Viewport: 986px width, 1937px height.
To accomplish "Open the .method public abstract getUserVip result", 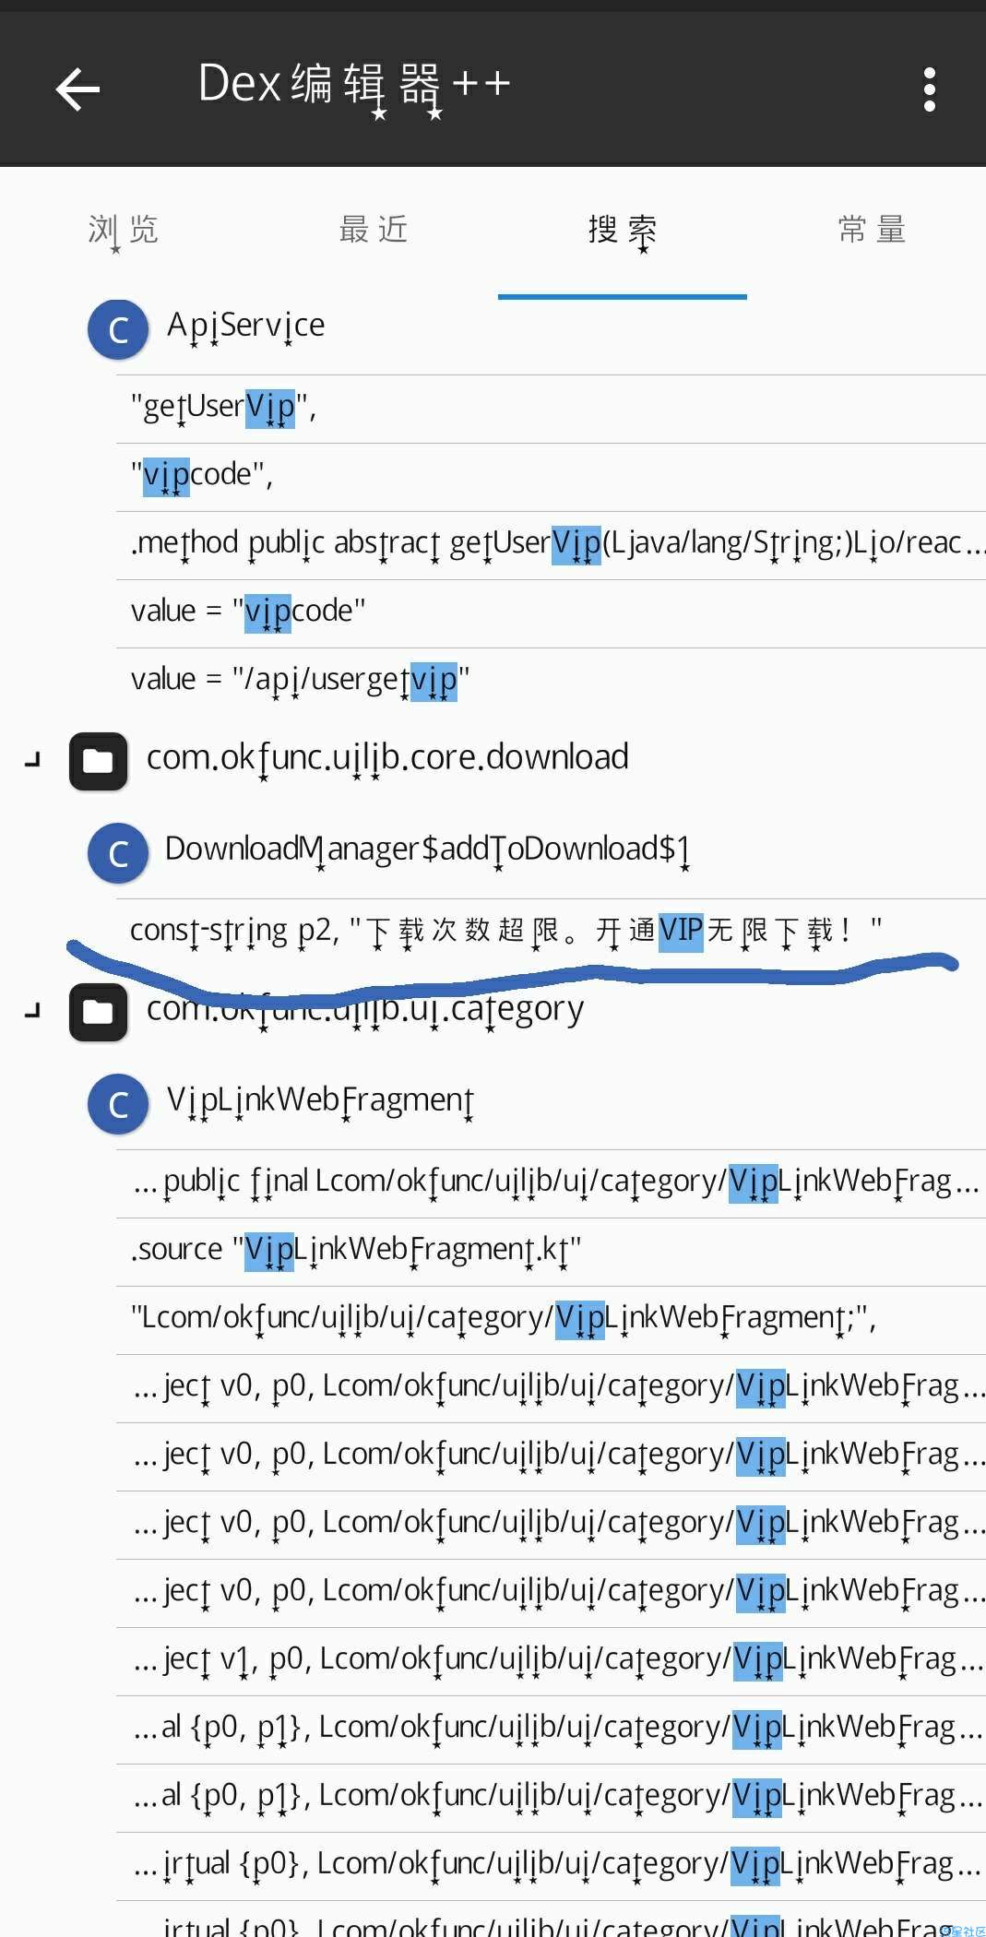I will [x=551, y=545].
